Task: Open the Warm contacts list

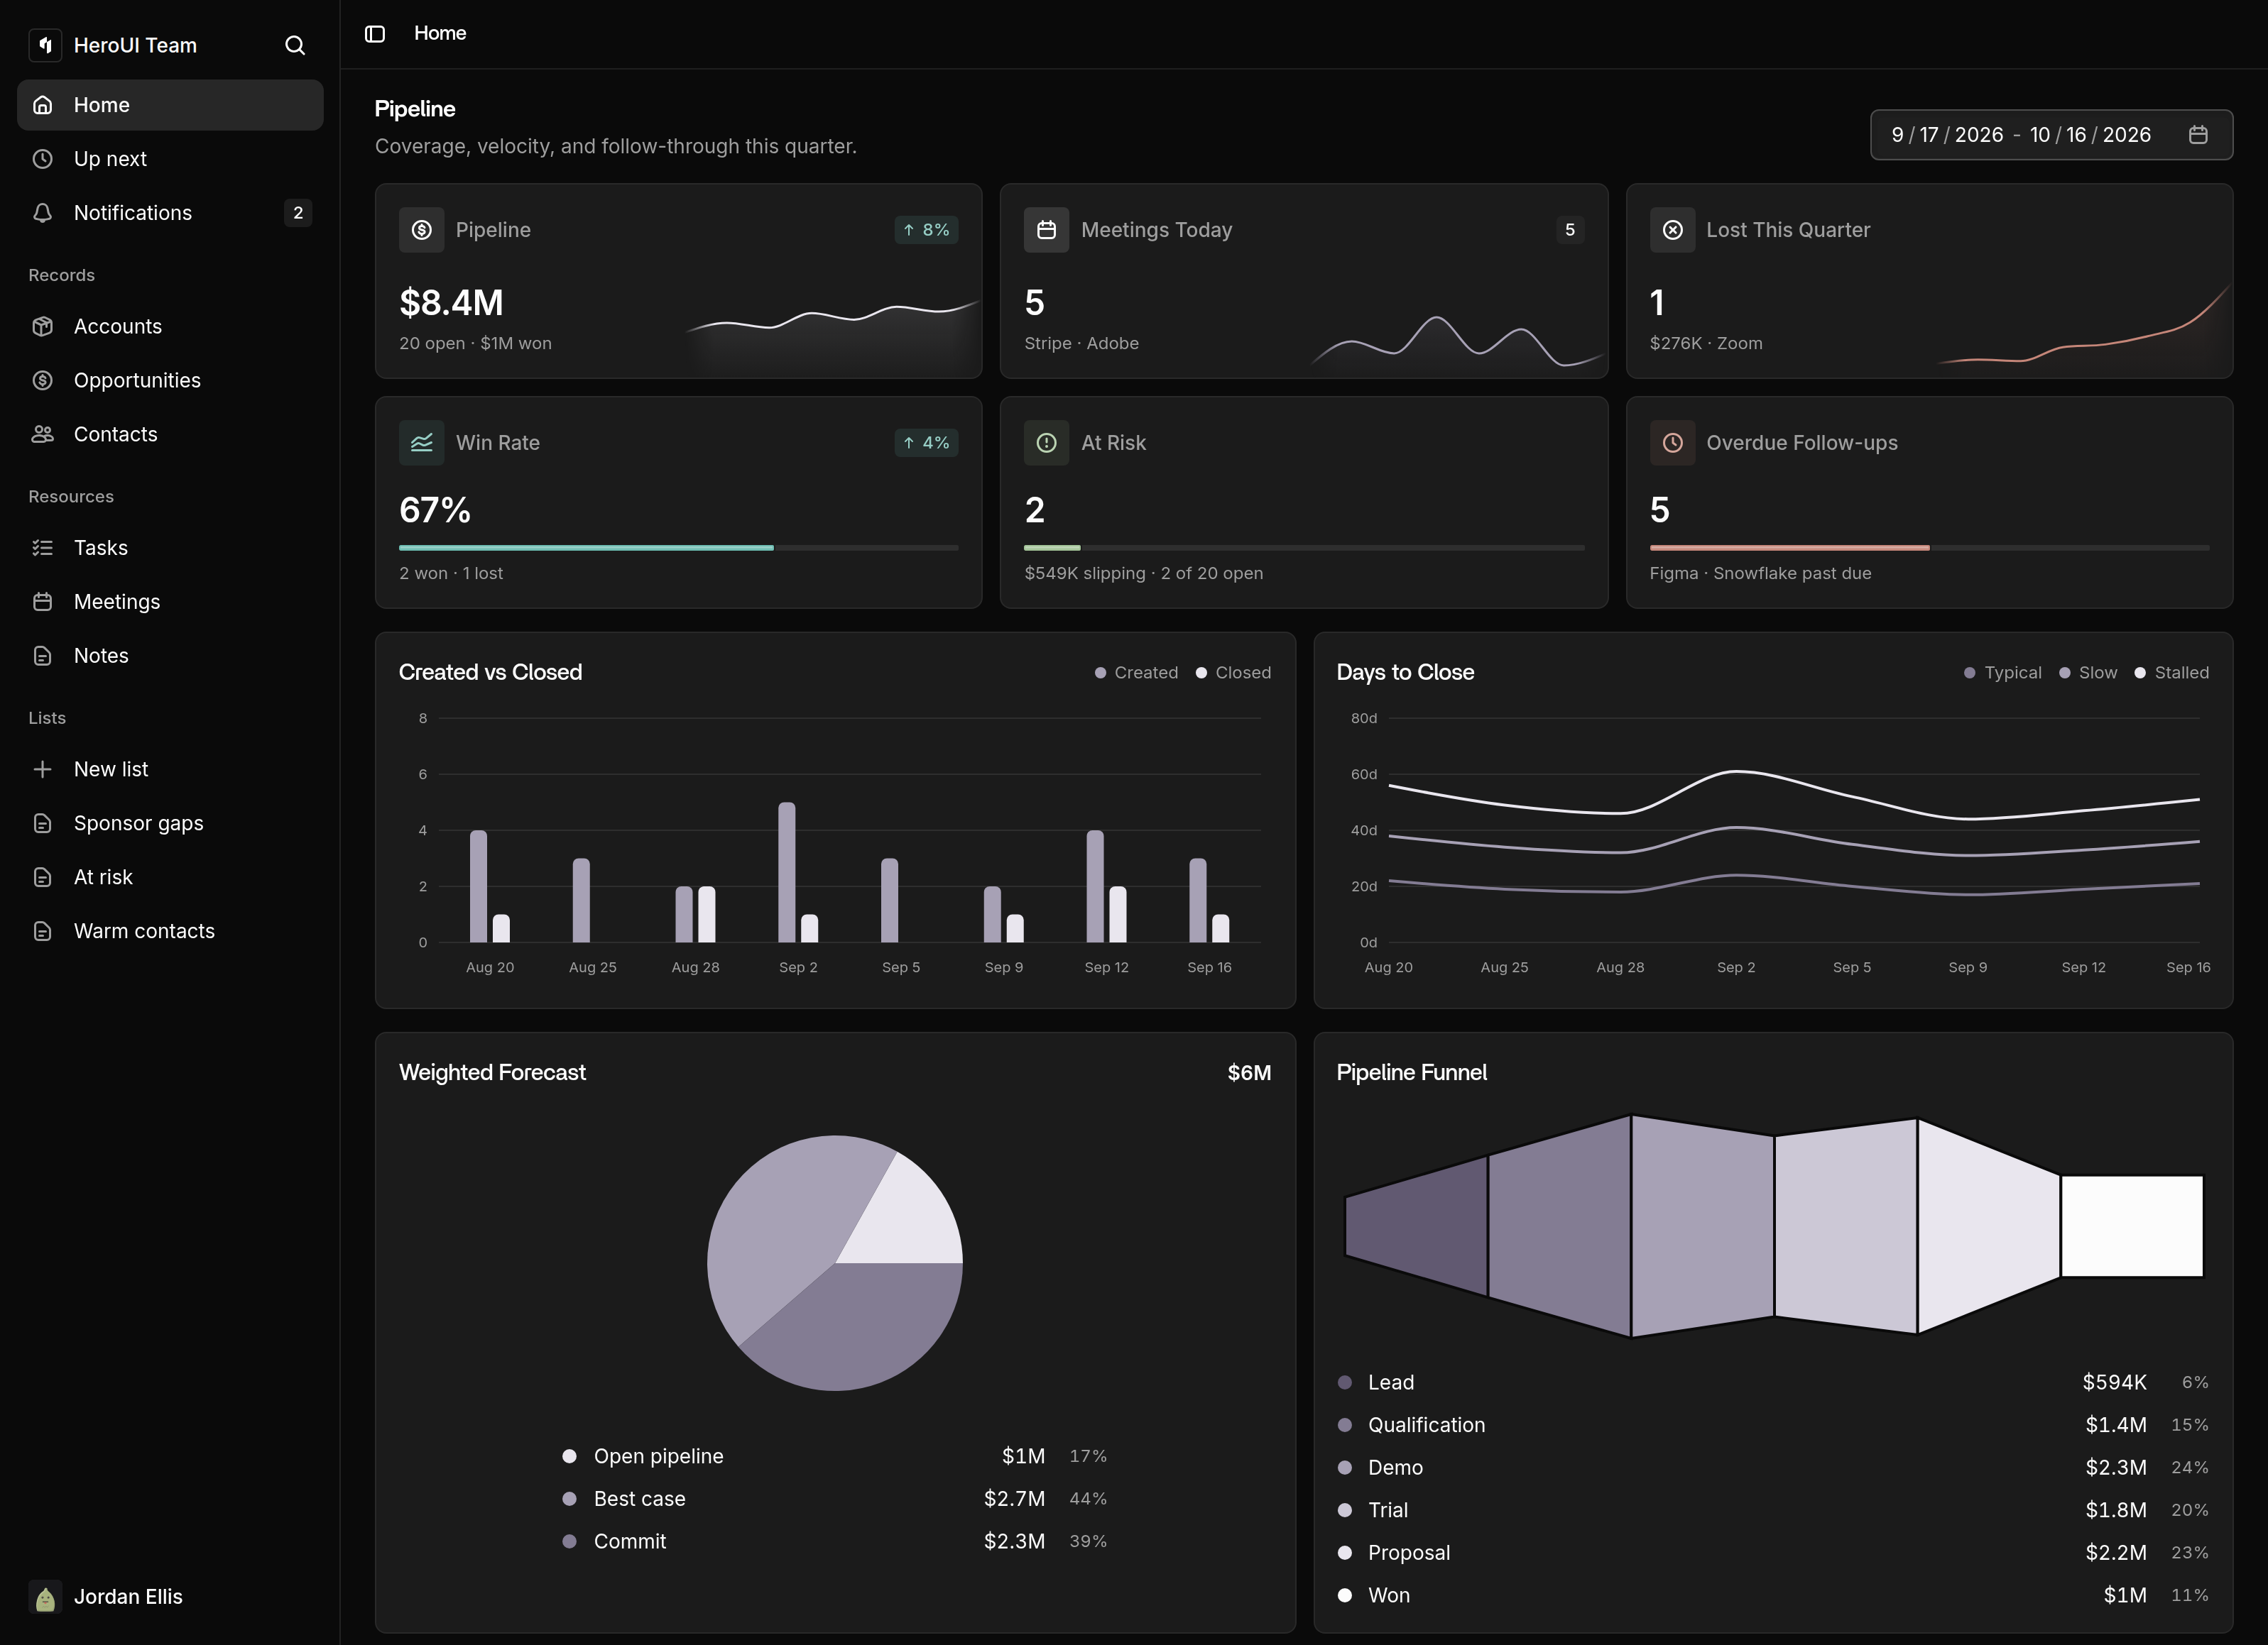Action: pyautogui.click(x=170, y=932)
